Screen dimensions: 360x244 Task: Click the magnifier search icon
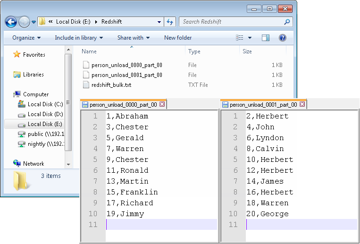287,22
